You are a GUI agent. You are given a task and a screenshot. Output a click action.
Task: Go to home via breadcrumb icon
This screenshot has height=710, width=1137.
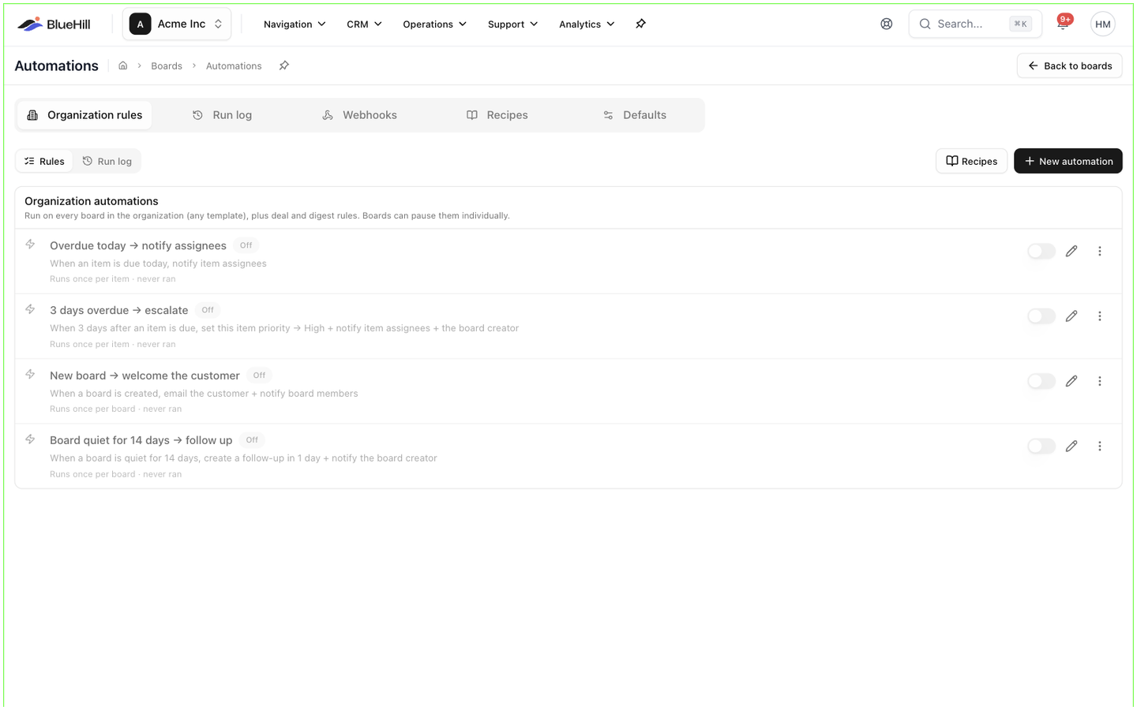coord(123,65)
